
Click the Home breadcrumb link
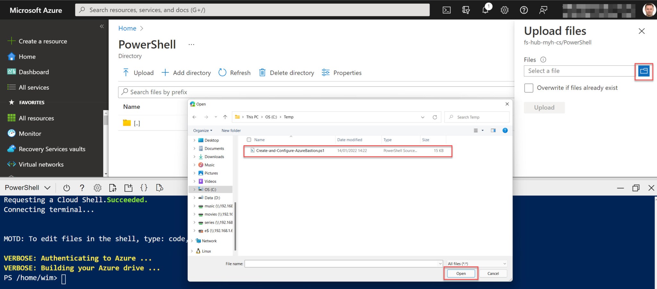pos(127,28)
